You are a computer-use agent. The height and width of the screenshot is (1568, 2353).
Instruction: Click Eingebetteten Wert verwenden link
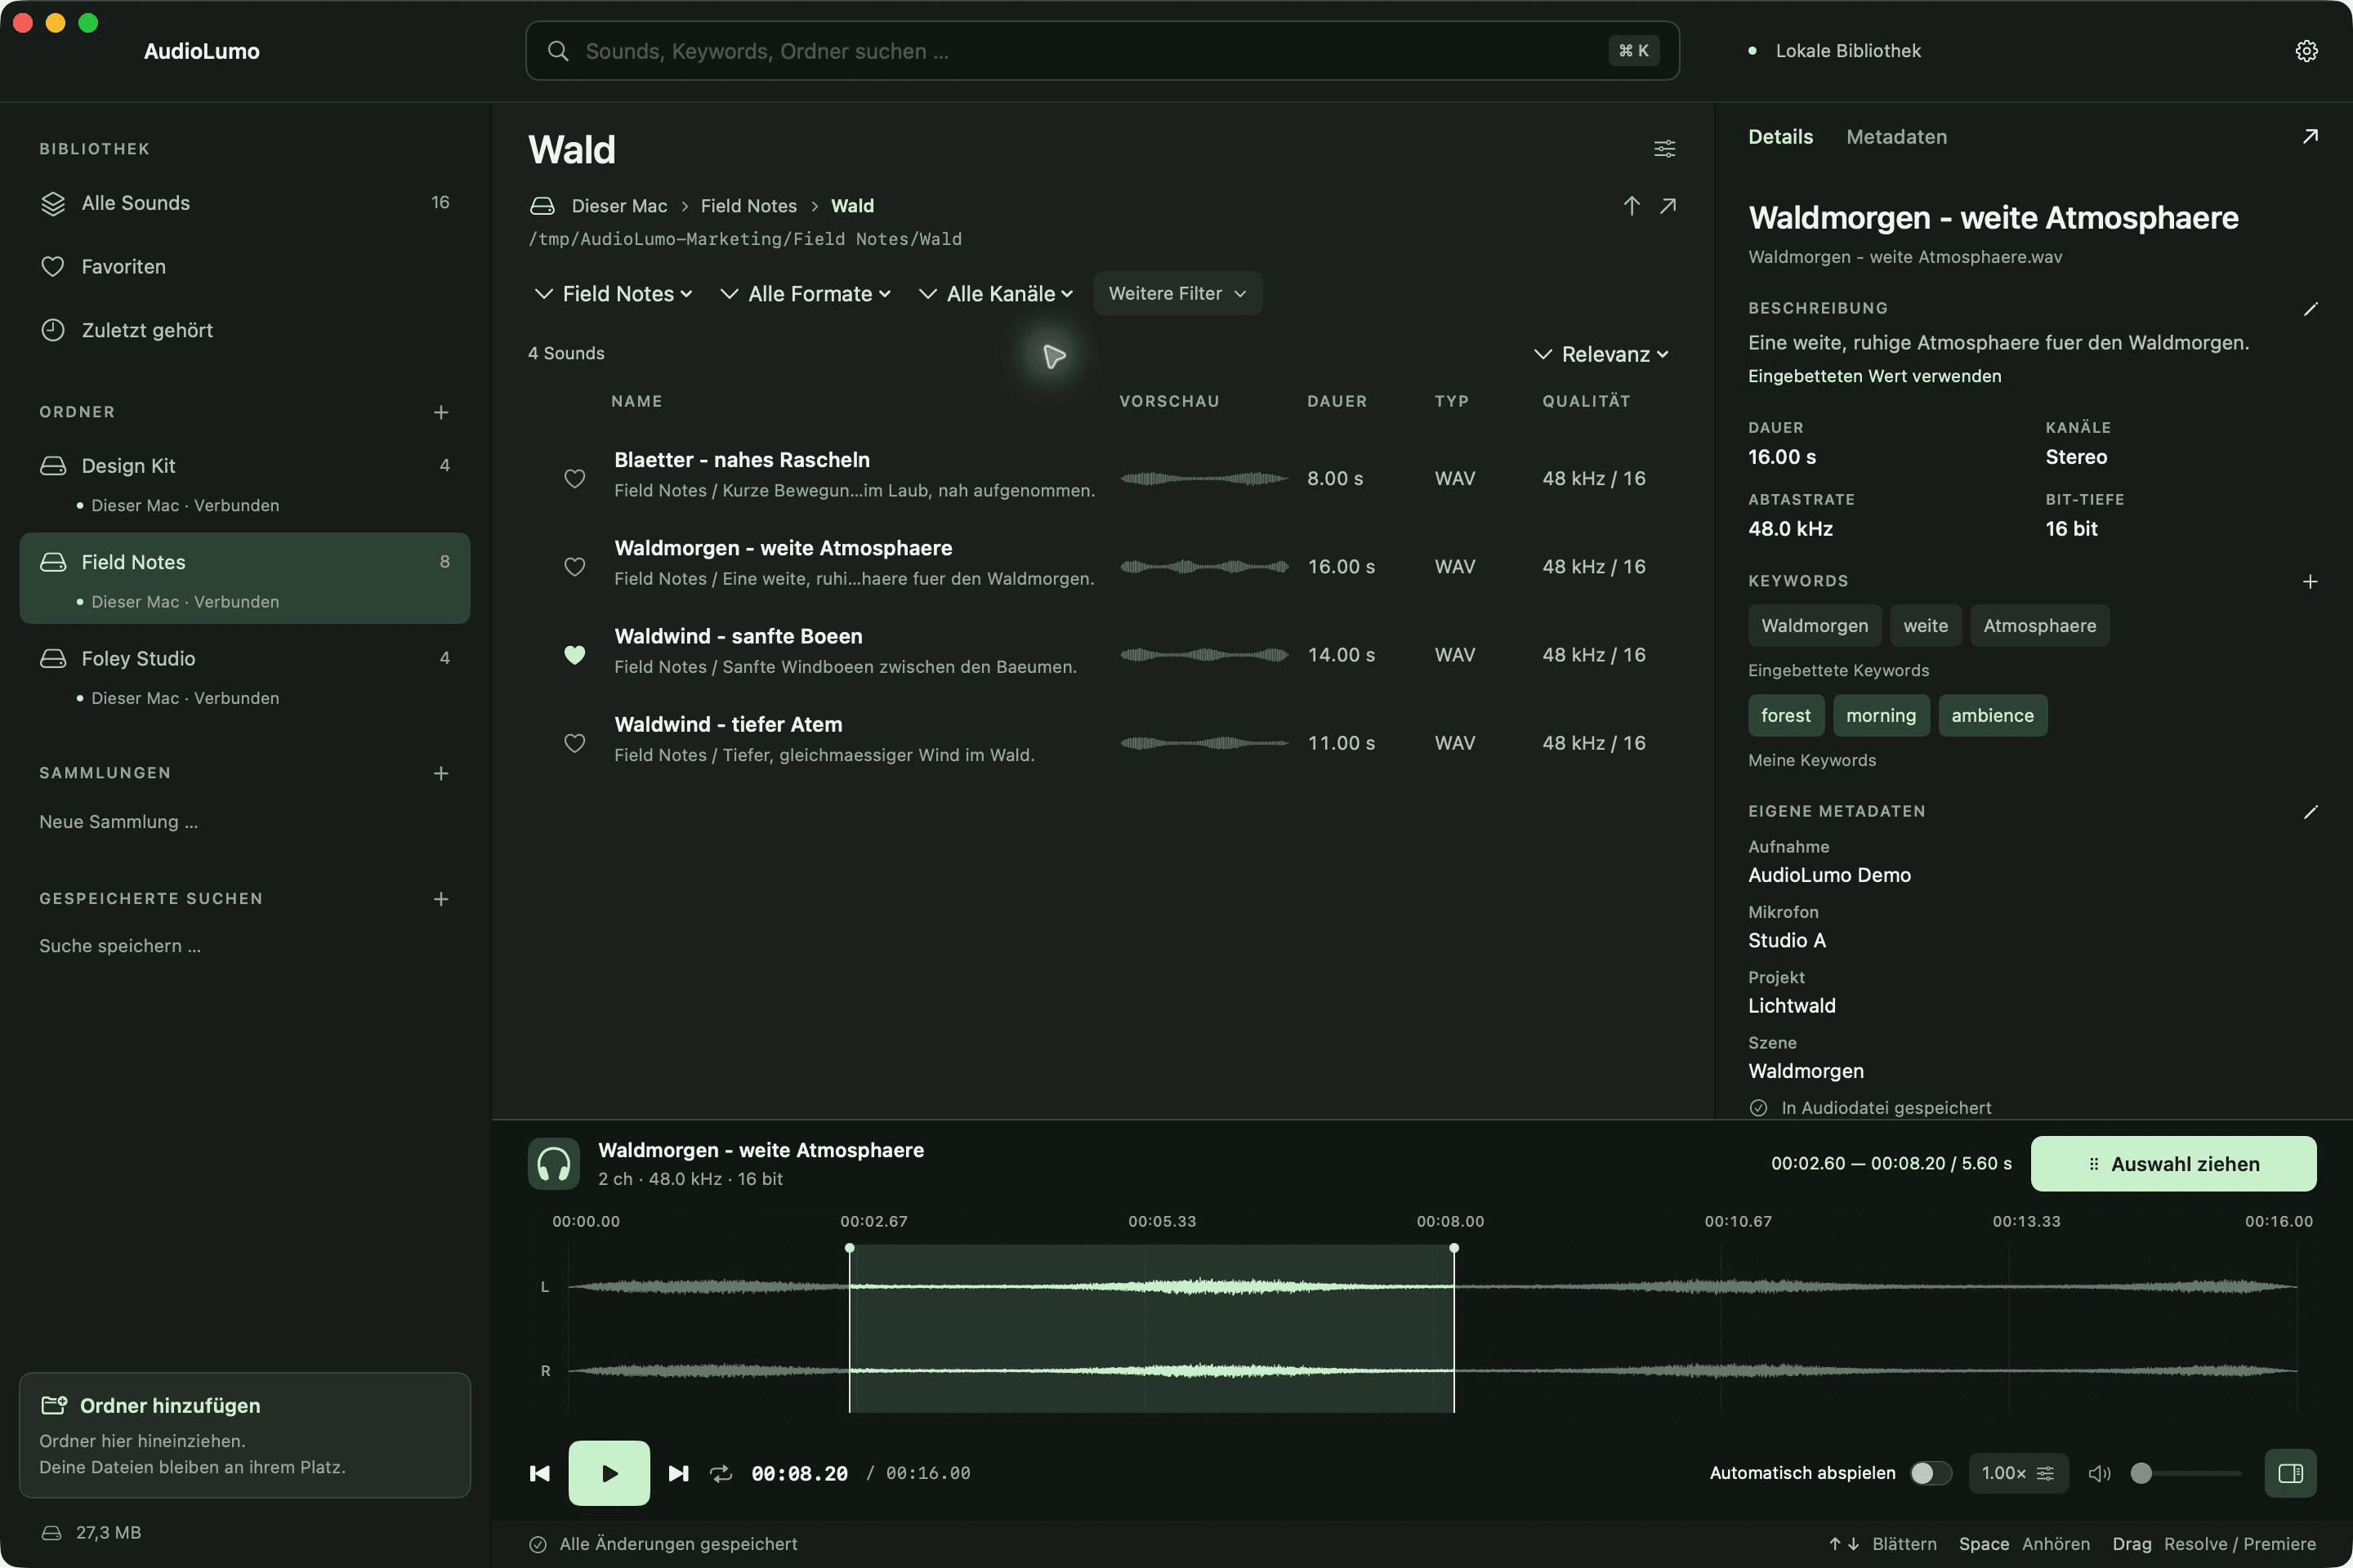tap(1873, 376)
